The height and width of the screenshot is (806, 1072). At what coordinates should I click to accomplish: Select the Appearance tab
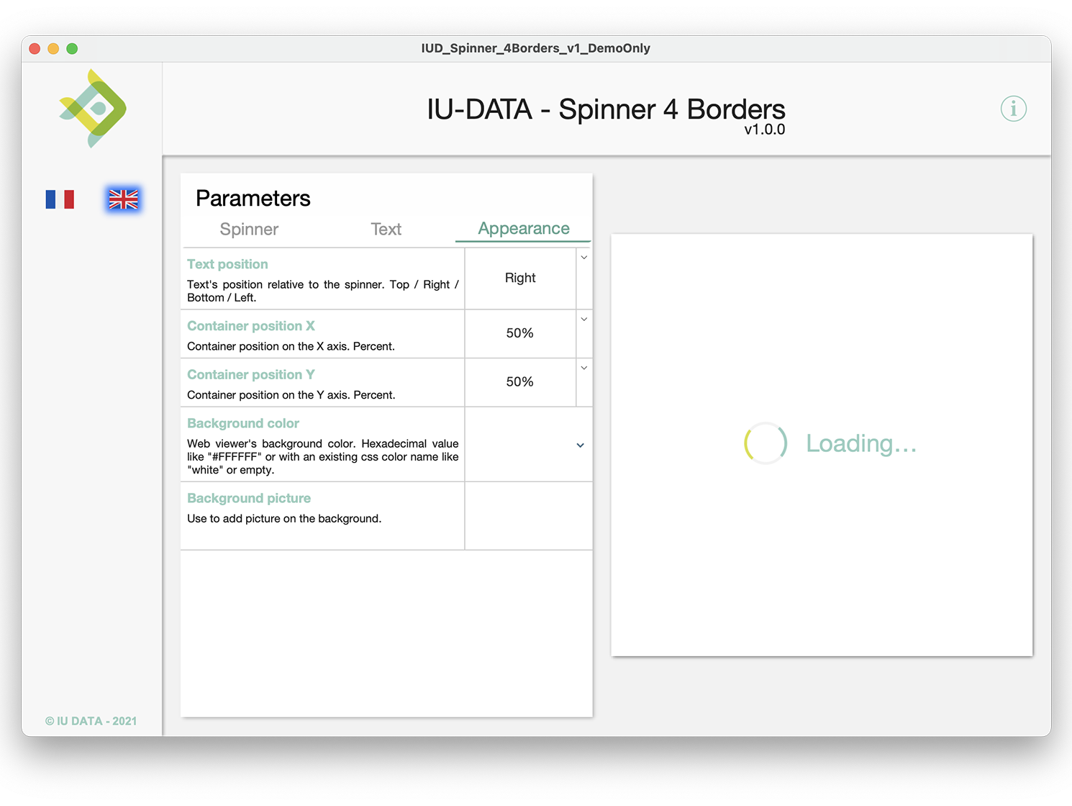click(524, 228)
